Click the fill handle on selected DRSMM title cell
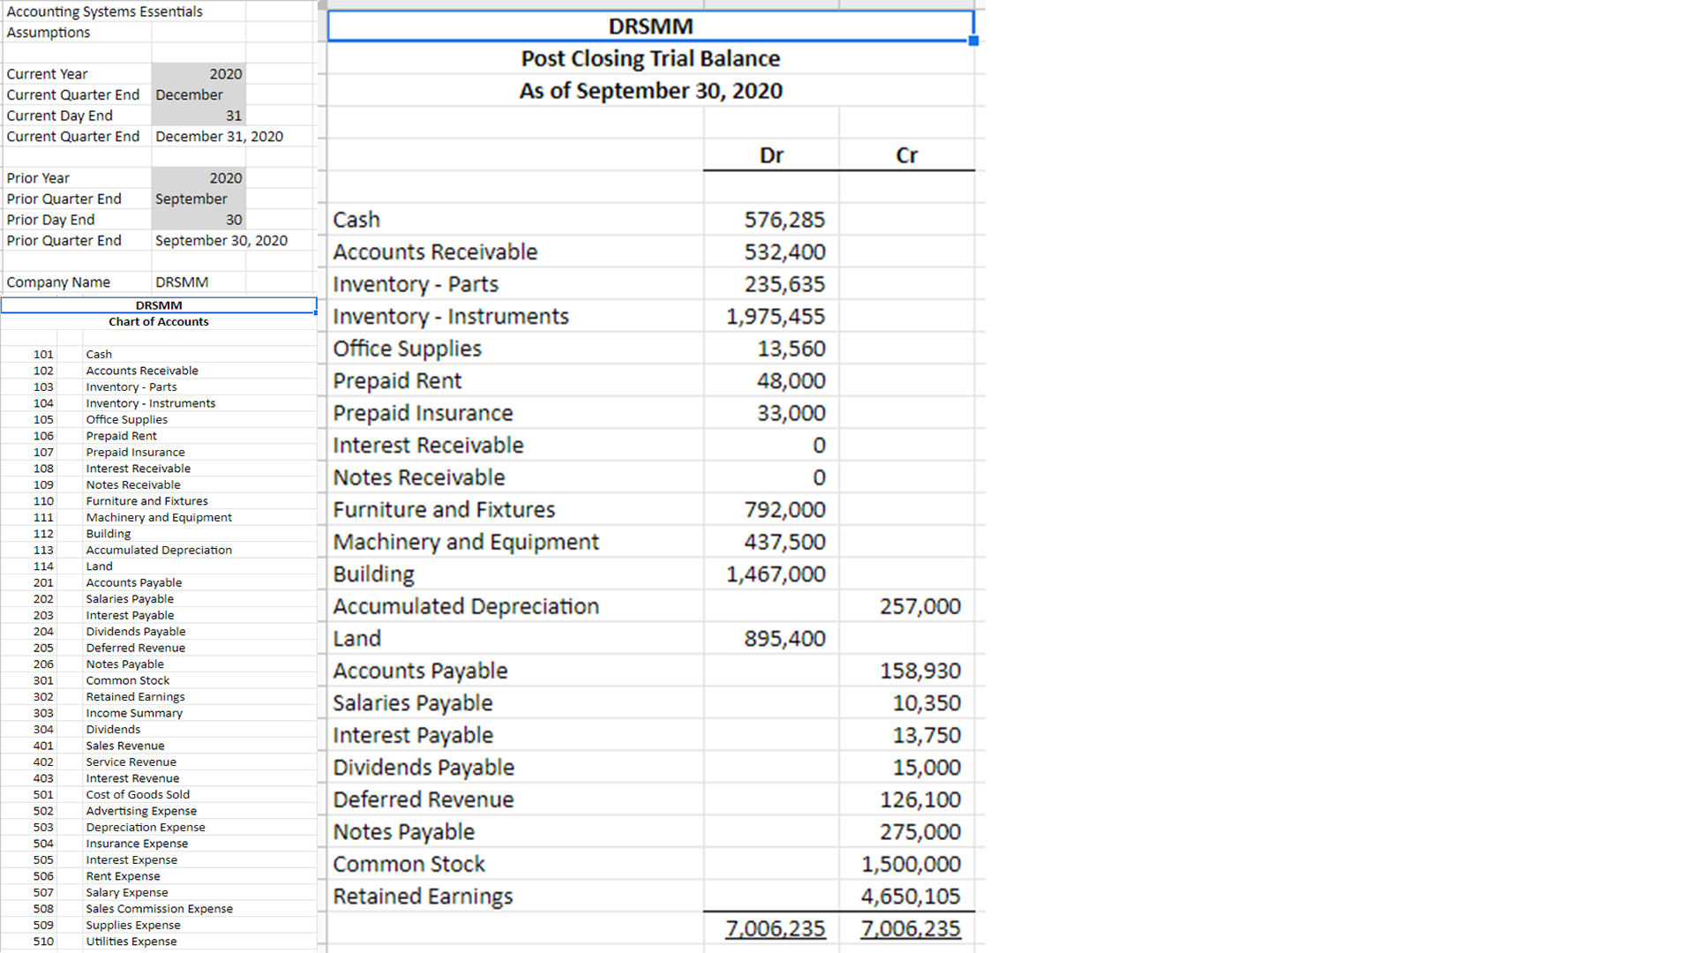Viewport: 1694px width, 953px height. pos(973,41)
